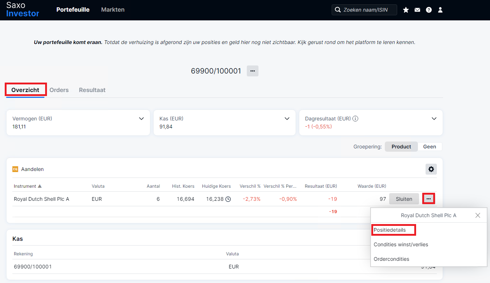Open account 69900/100001 options menu
Viewport: 490px width, 283px height.
[253, 71]
